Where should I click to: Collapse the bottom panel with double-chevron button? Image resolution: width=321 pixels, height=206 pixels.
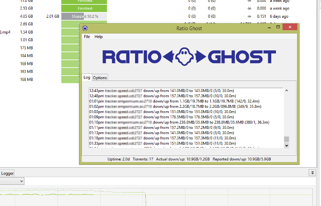tap(312, 172)
